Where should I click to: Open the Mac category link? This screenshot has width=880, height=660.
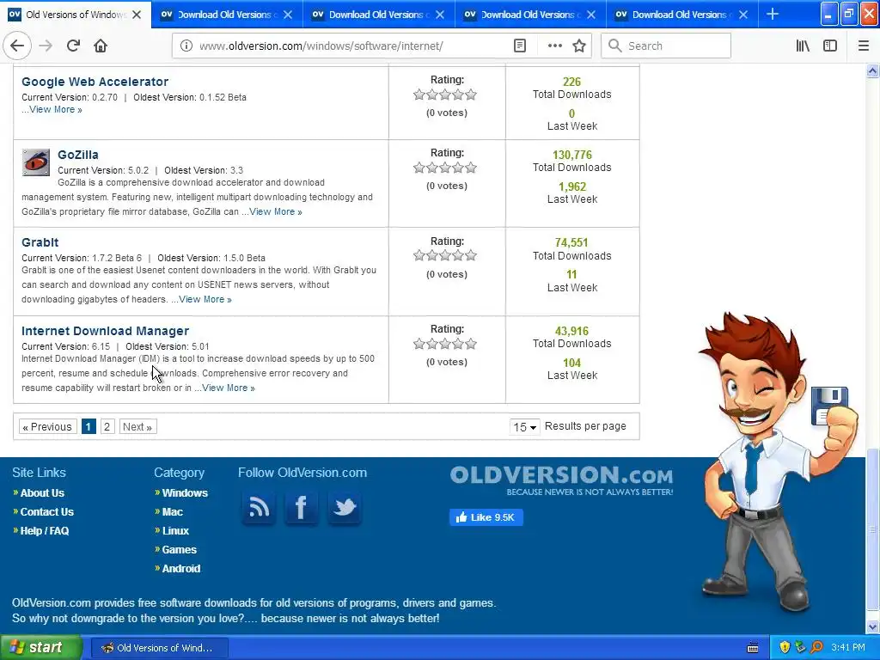click(172, 512)
